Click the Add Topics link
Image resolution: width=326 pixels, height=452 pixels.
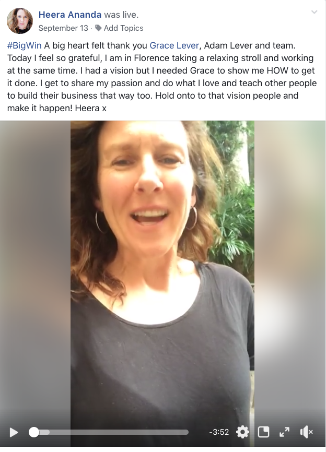pyautogui.click(x=123, y=28)
